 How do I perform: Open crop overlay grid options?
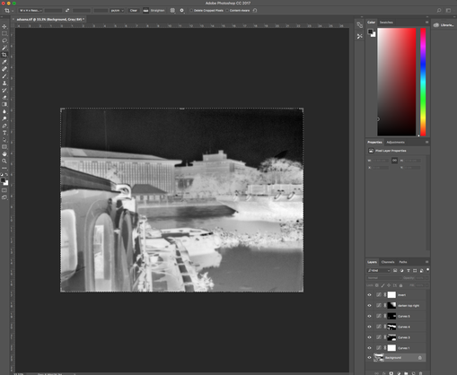tap(172, 11)
